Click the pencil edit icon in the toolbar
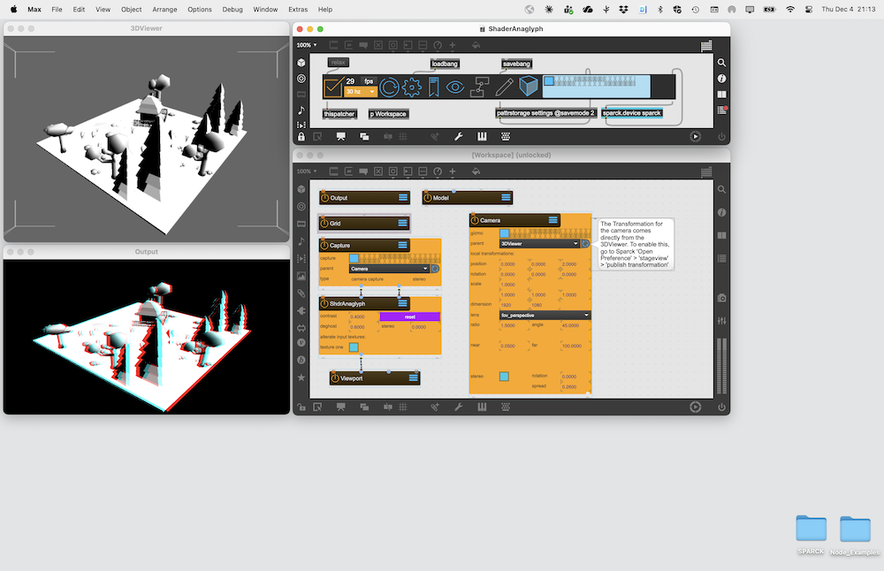Screen dimensions: 884x571 coord(504,87)
